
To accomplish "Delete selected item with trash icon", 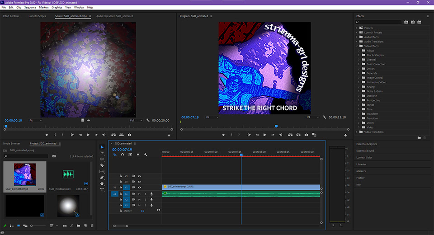I will [x=92, y=226].
